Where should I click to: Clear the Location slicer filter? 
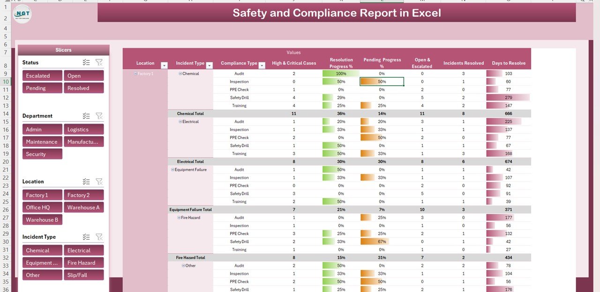point(99,182)
